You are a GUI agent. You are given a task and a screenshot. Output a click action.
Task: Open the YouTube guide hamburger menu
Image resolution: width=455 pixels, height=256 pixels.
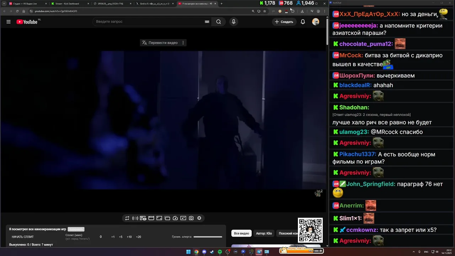9,22
